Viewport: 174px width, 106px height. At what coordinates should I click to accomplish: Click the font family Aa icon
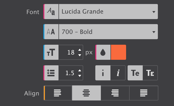pyautogui.click(x=51, y=12)
